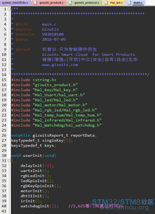Click the main.c tab
This screenshot has height=214, width=155.
pos(135,3)
